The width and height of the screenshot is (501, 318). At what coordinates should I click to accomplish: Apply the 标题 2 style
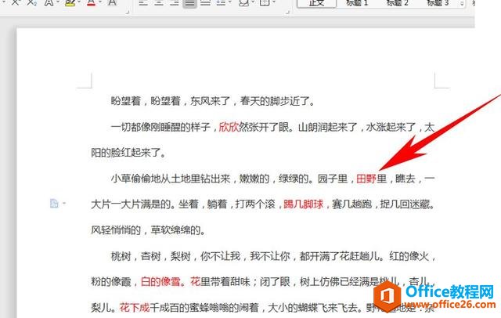(x=397, y=3)
